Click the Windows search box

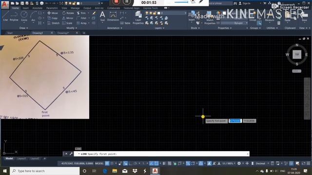tap(44, 171)
